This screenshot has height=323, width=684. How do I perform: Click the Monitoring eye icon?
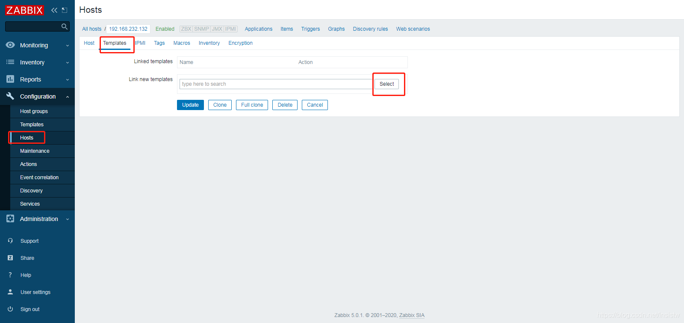(x=10, y=45)
